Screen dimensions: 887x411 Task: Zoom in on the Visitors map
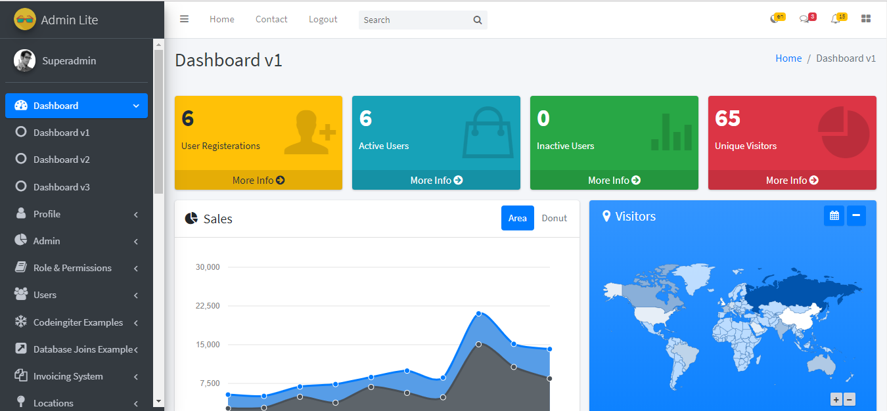[x=836, y=399]
